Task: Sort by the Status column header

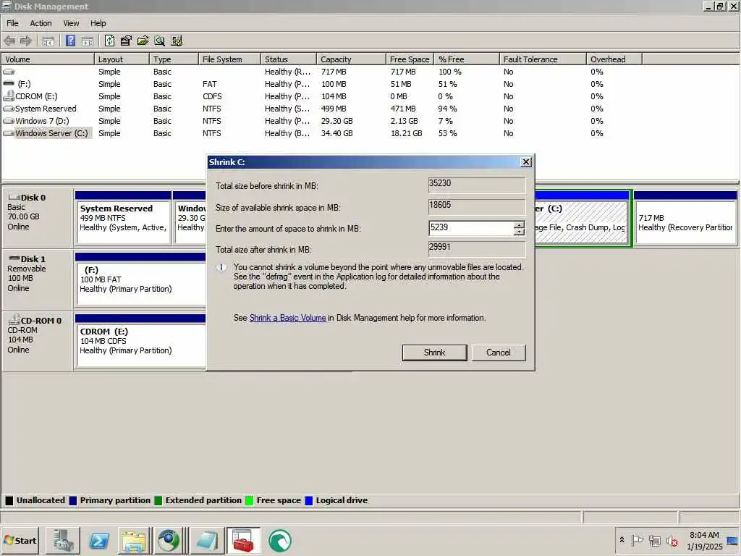Action: coord(288,59)
